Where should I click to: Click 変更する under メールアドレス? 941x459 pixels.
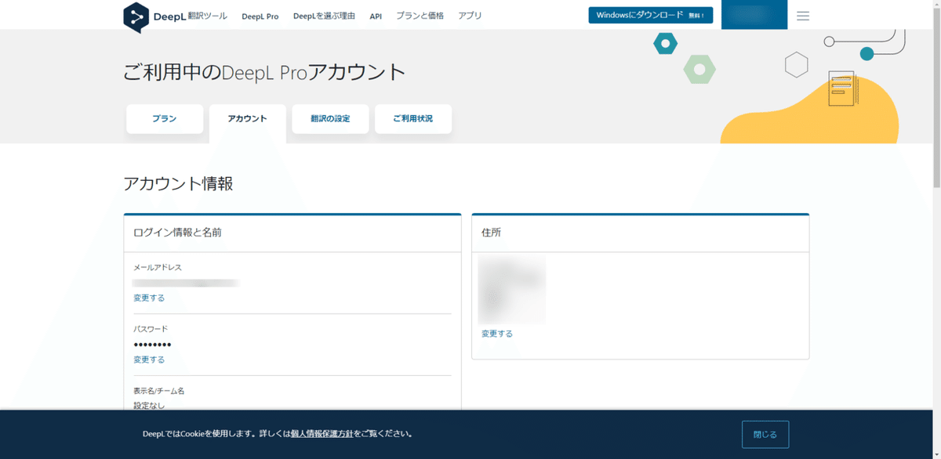(x=149, y=298)
